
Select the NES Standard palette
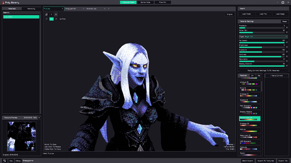pos(250,142)
